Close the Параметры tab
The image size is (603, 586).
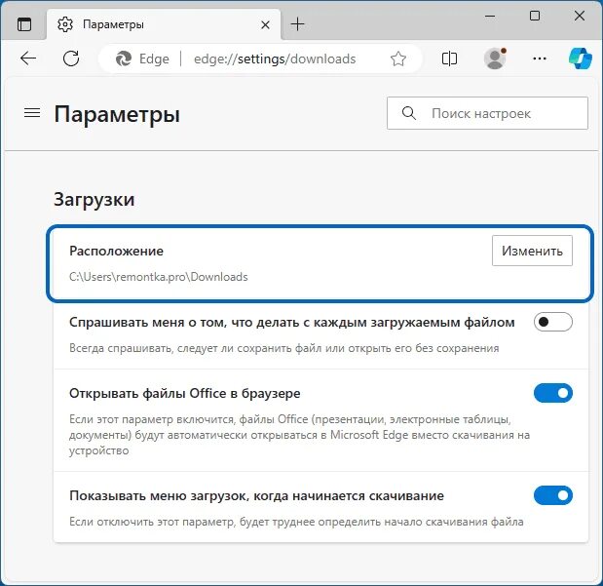(265, 25)
